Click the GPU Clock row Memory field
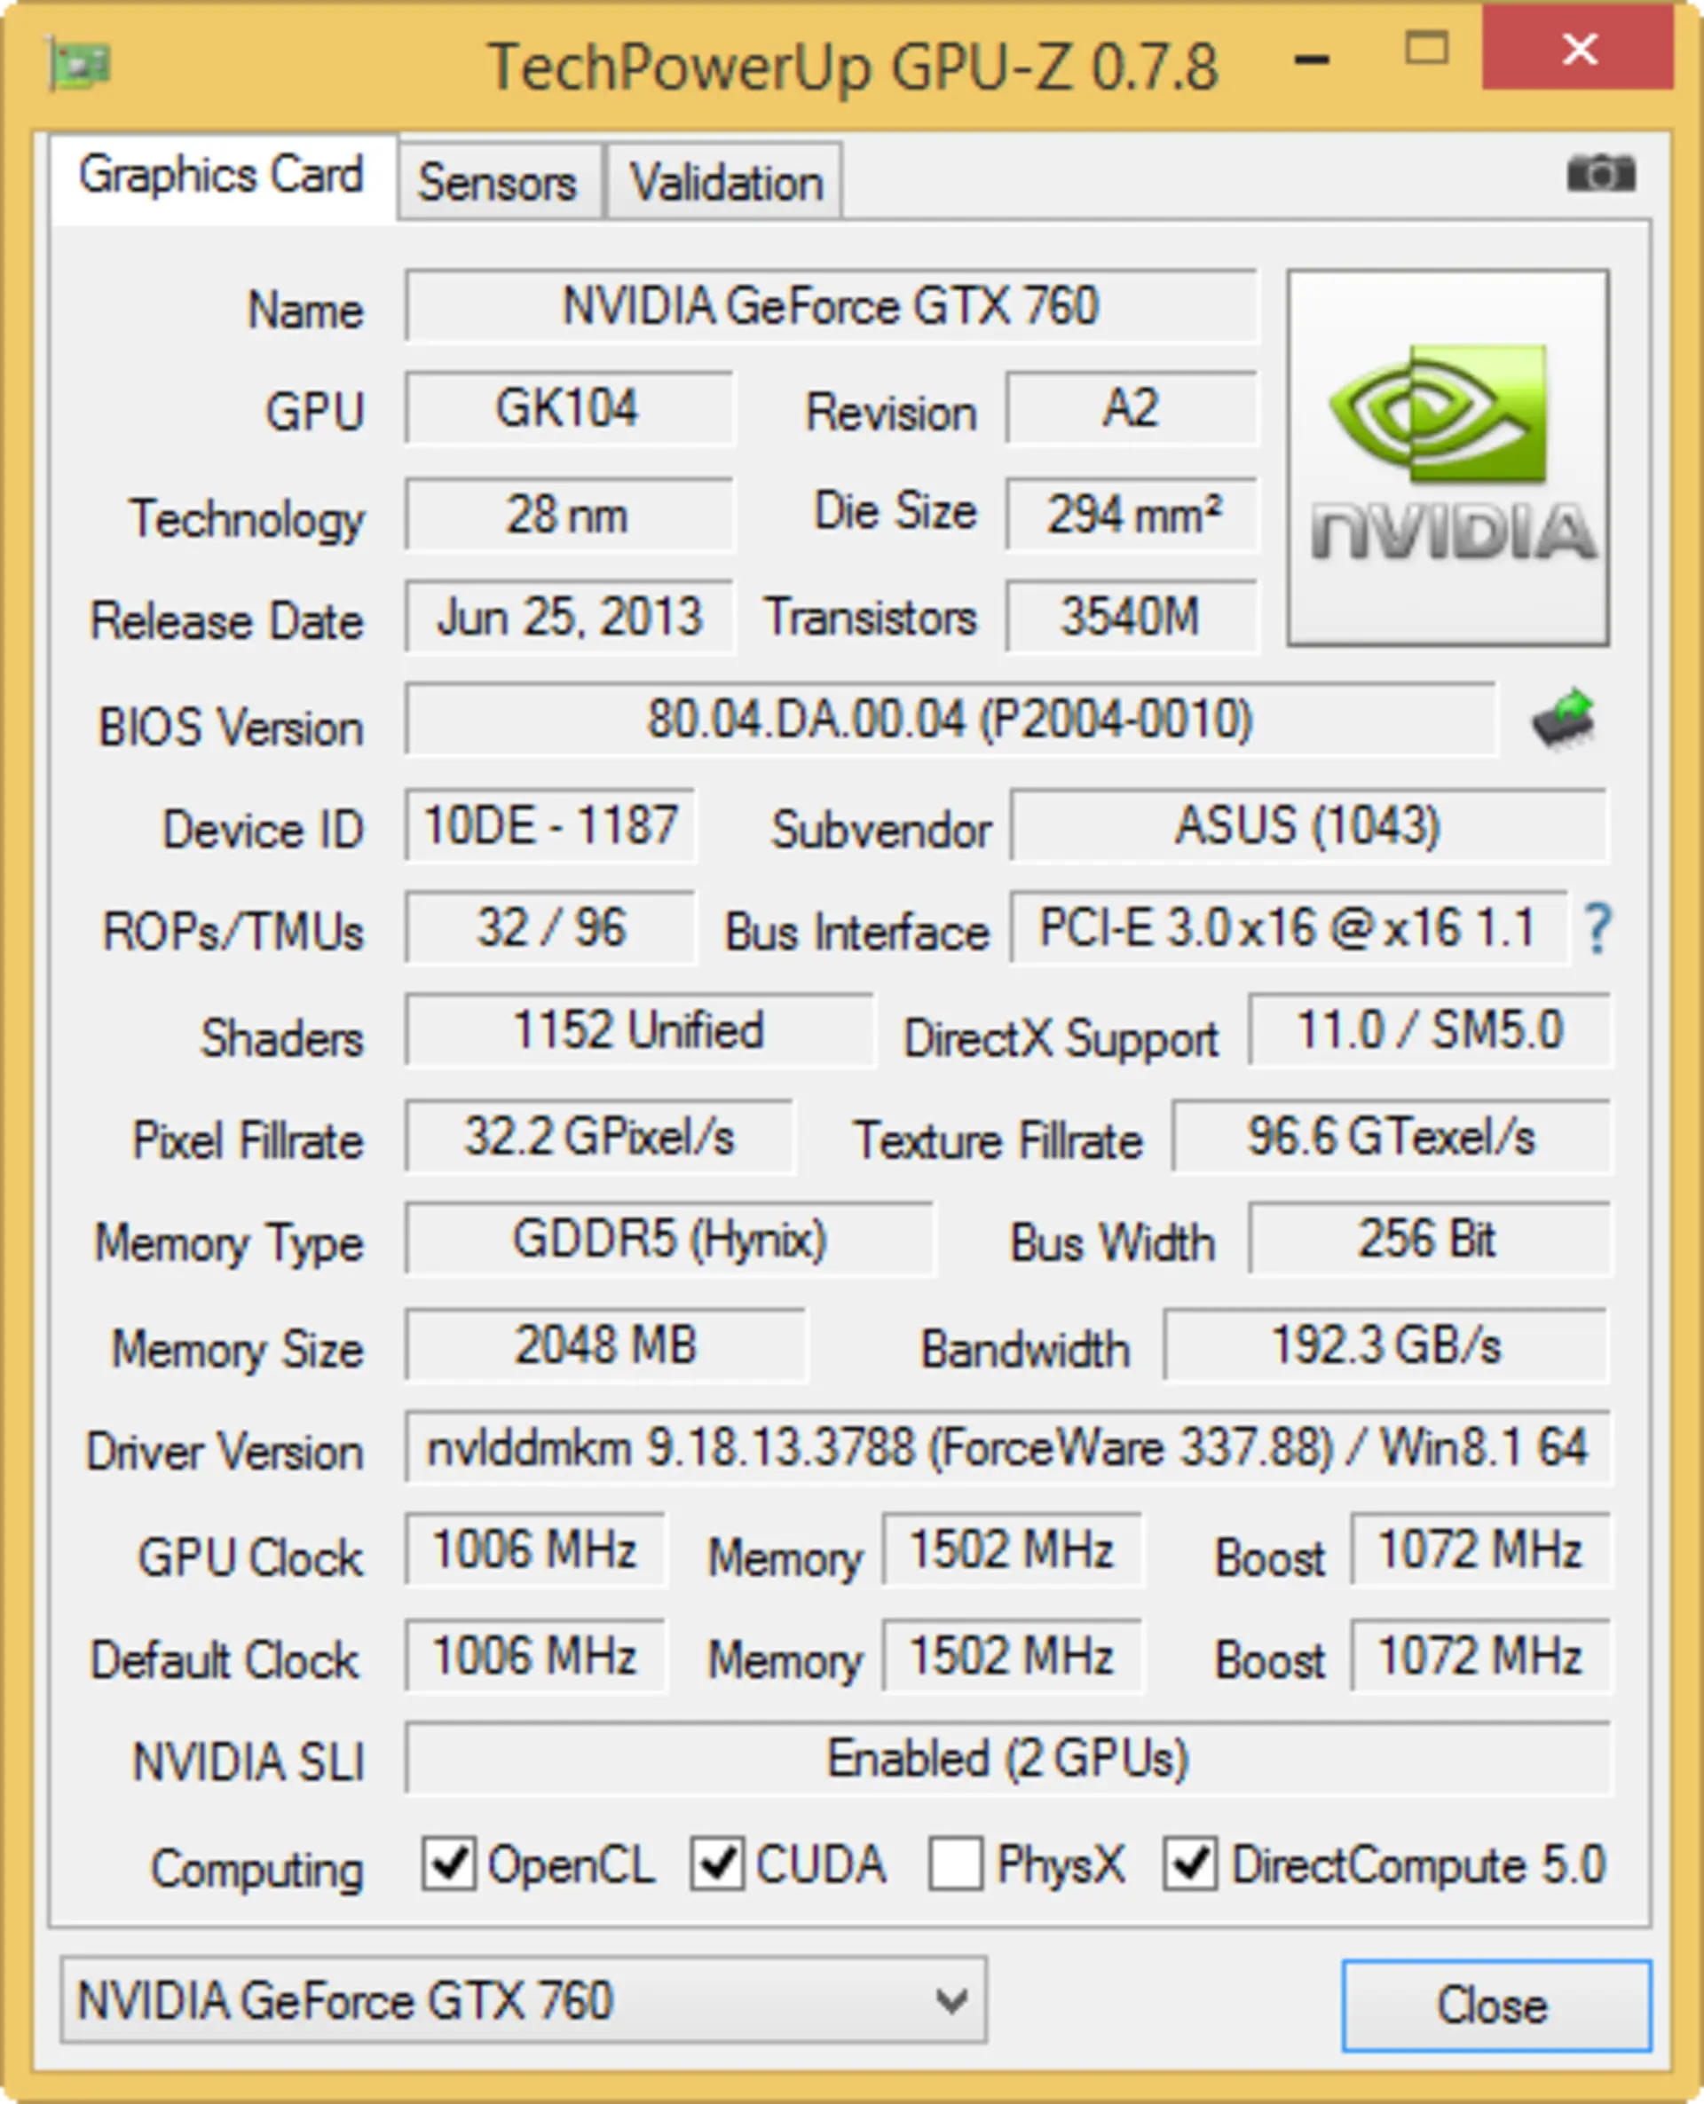This screenshot has height=2104, width=1704. 1012,1550
